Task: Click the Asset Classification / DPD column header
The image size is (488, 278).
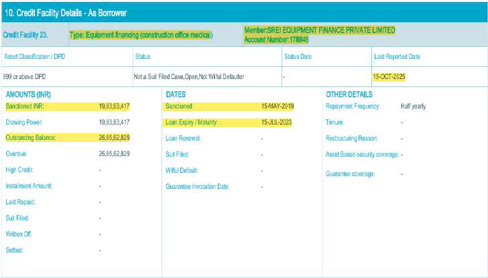Action: [x=35, y=56]
